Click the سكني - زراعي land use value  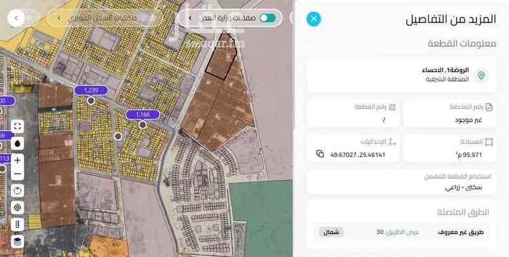pos(464,188)
